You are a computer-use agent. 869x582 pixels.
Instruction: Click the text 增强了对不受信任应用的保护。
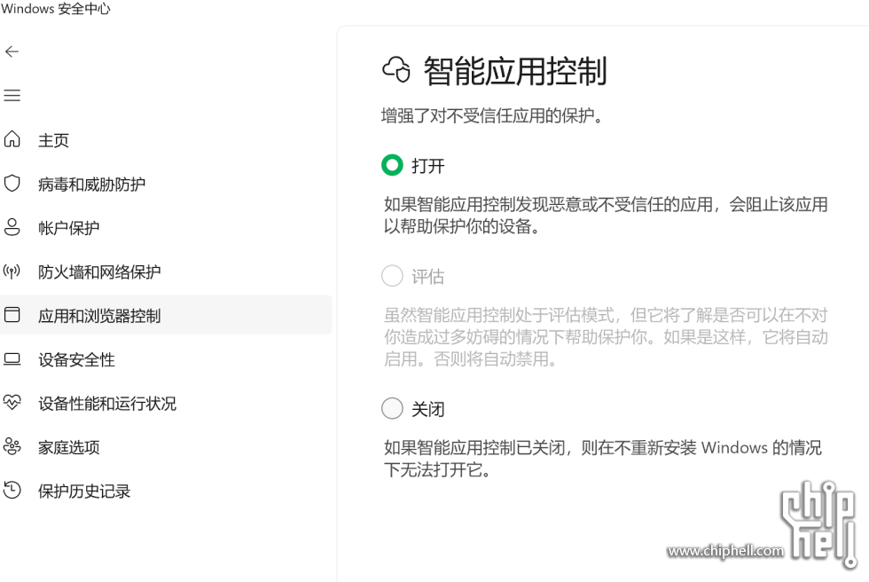pyautogui.click(x=492, y=116)
